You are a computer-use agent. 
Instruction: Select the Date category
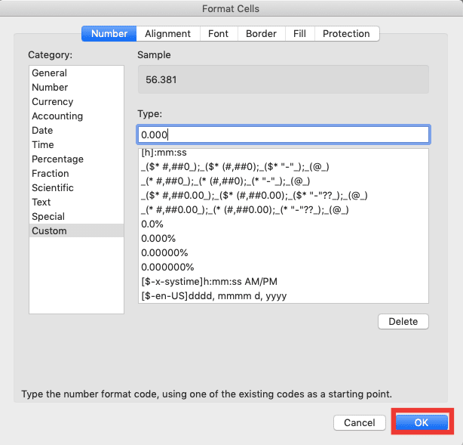[x=76, y=130]
